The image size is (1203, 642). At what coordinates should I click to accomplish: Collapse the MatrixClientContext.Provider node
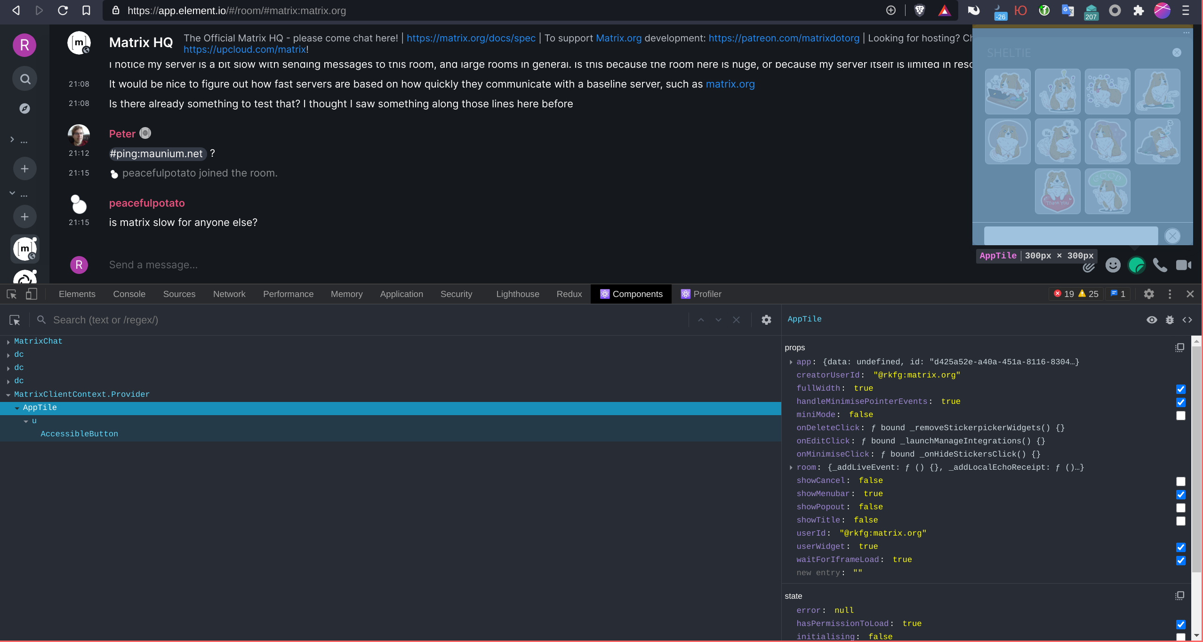(8, 395)
